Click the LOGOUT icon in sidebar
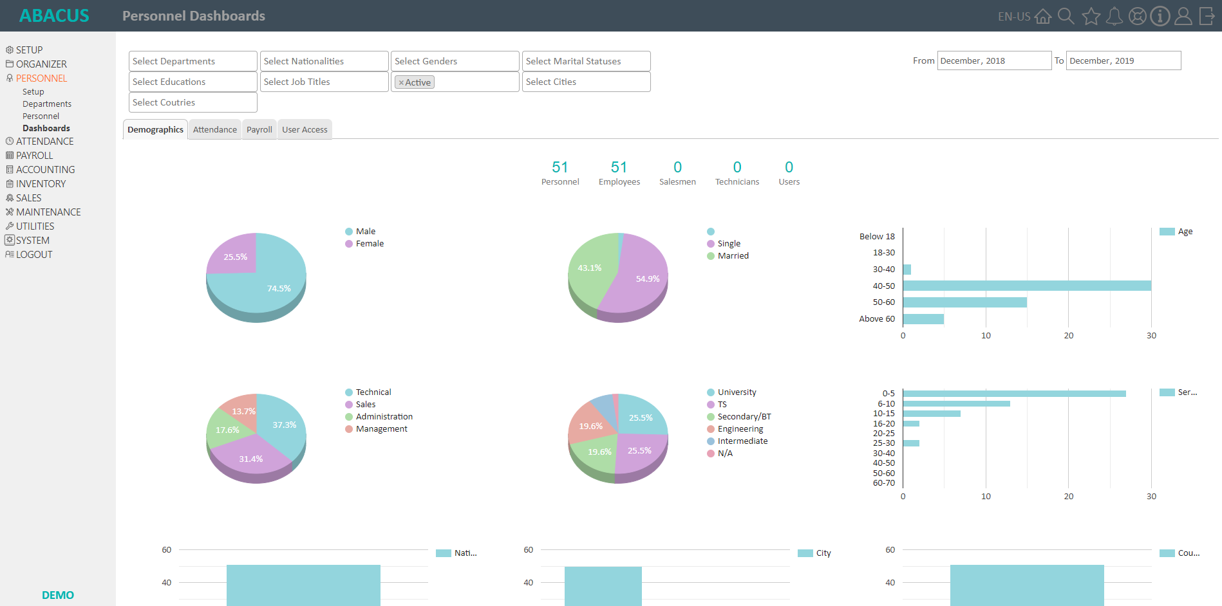 (10, 254)
